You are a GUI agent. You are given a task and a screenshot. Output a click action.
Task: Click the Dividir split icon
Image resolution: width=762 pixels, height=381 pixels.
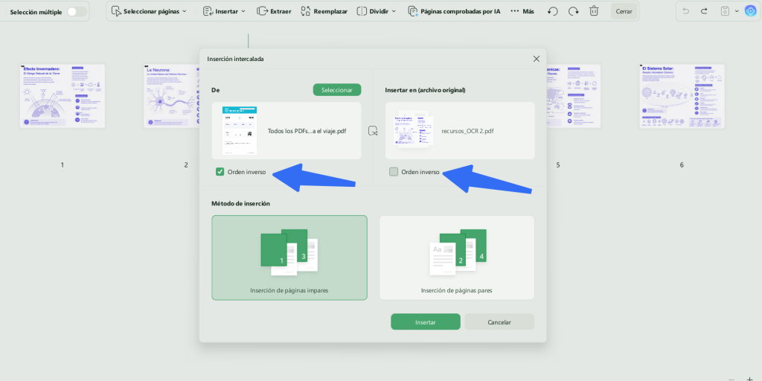coord(362,11)
